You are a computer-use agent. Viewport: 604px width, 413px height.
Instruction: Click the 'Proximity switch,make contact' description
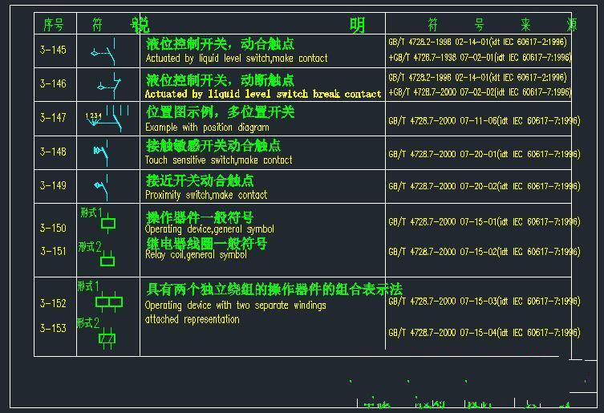[206, 195]
